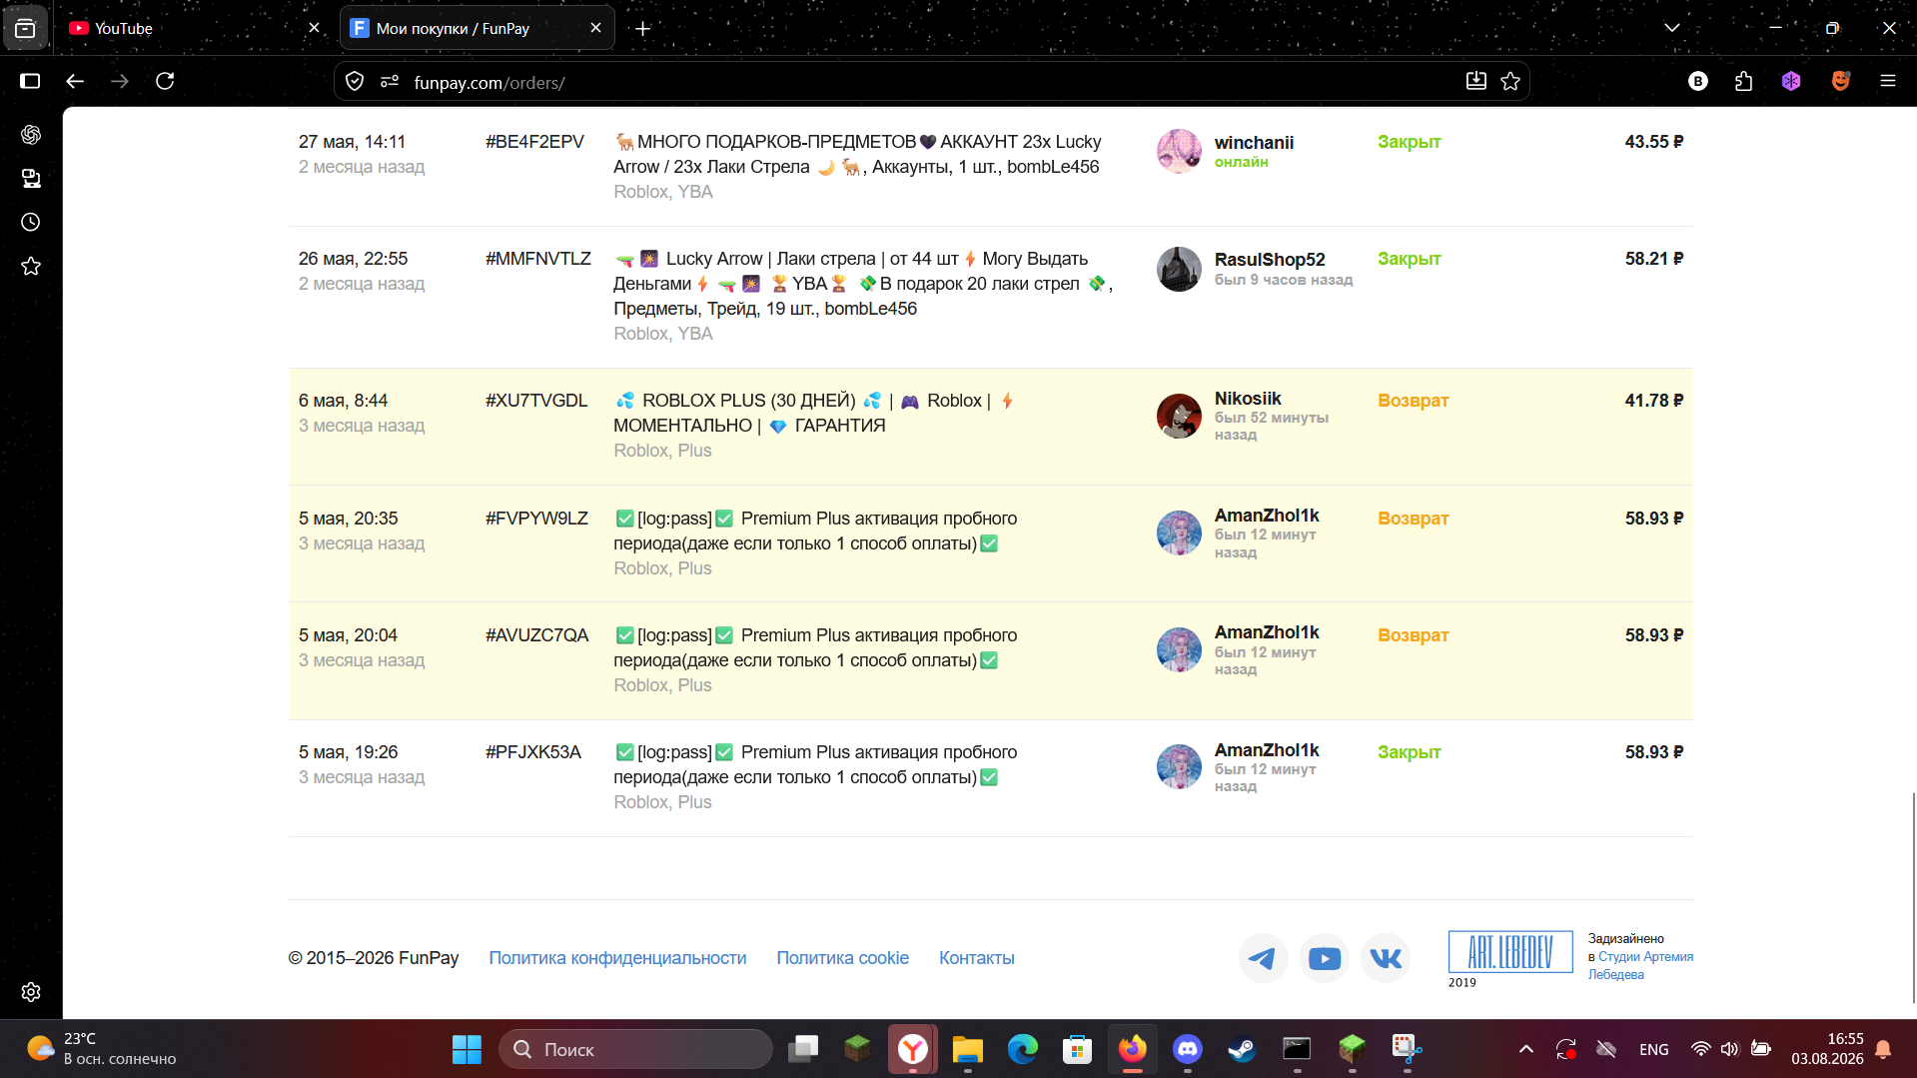Open the workspaces button left of tabs
The image size is (1917, 1078).
[25, 28]
